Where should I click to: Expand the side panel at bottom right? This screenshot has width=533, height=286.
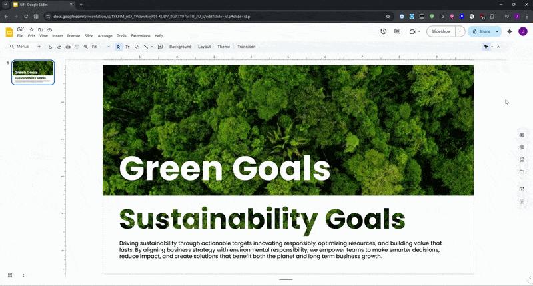pos(530,278)
